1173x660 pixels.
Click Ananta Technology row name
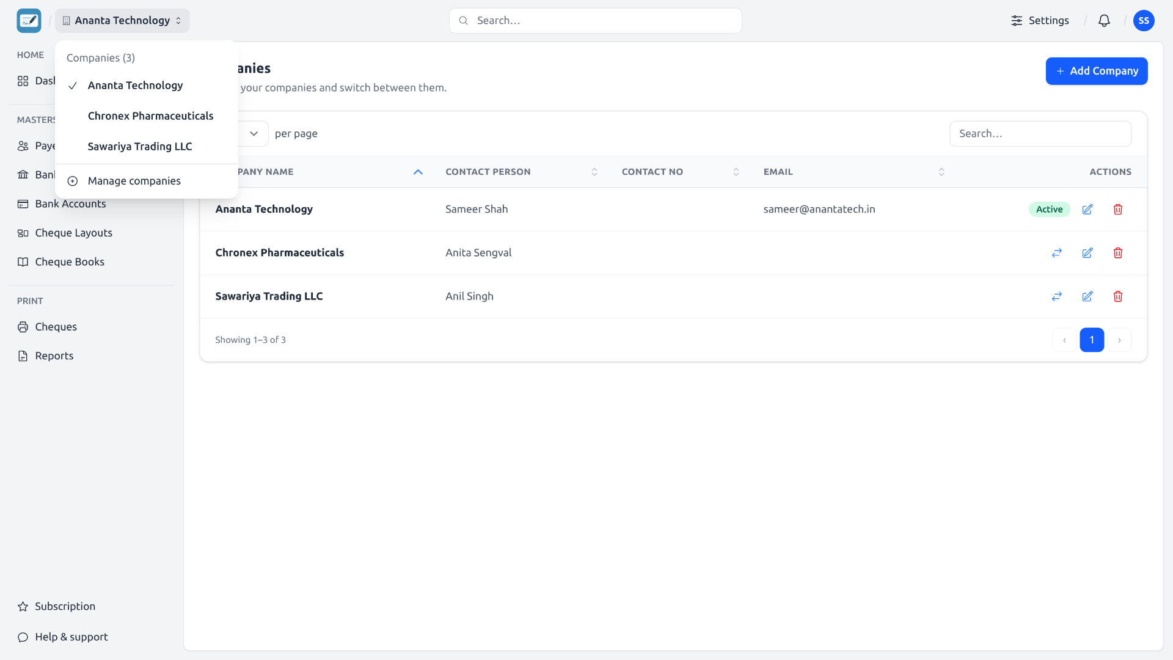(x=264, y=210)
